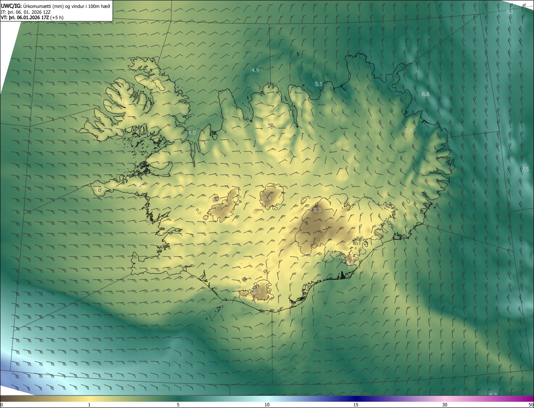Click the 4.0 precipitation value label
The width and height of the screenshot is (534, 408).
191,133
